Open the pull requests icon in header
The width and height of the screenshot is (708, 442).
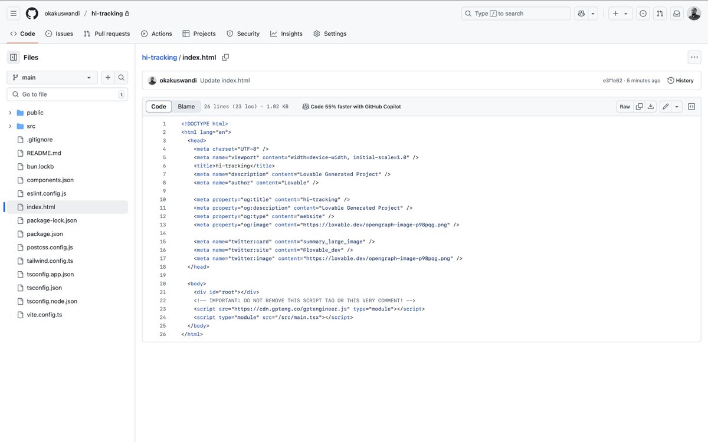click(660, 14)
